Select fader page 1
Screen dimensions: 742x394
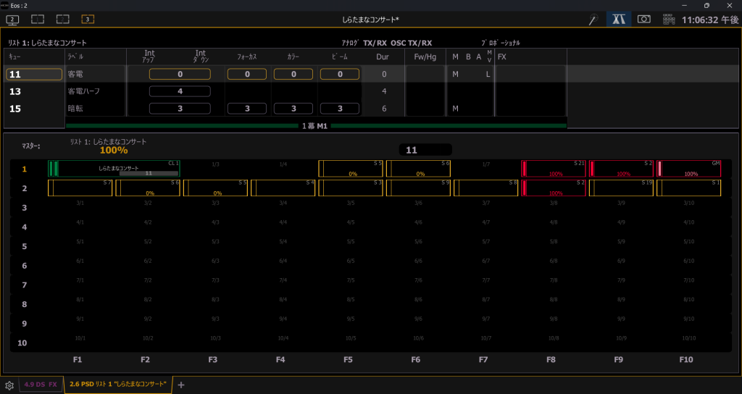[x=24, y=169]
